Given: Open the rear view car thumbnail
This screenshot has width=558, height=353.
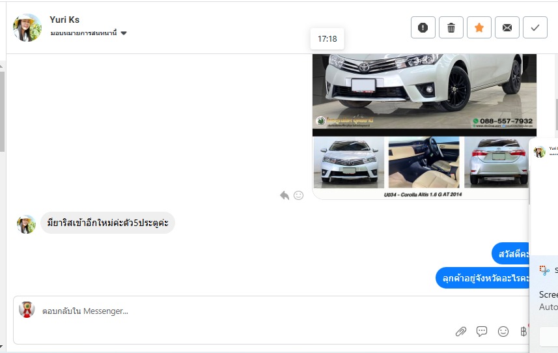Looking at the screenshot, I should pyautogui.click(x=497, y=162).
